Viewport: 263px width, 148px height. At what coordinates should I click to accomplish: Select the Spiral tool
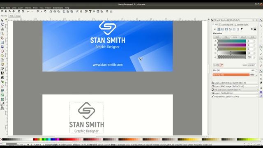point(2,60)
